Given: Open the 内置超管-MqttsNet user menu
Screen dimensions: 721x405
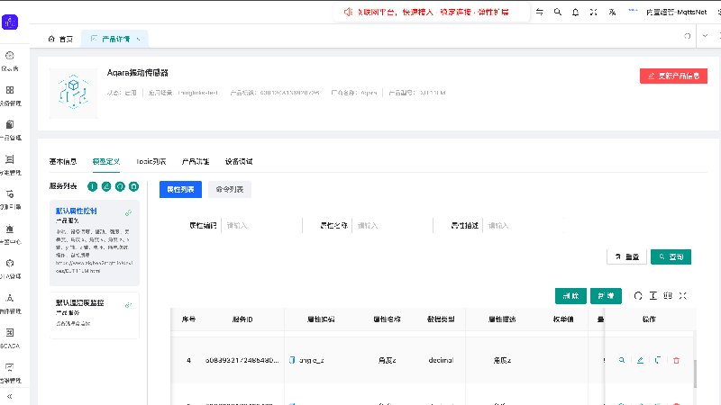Looking at the screenshot, I should 676,12.
